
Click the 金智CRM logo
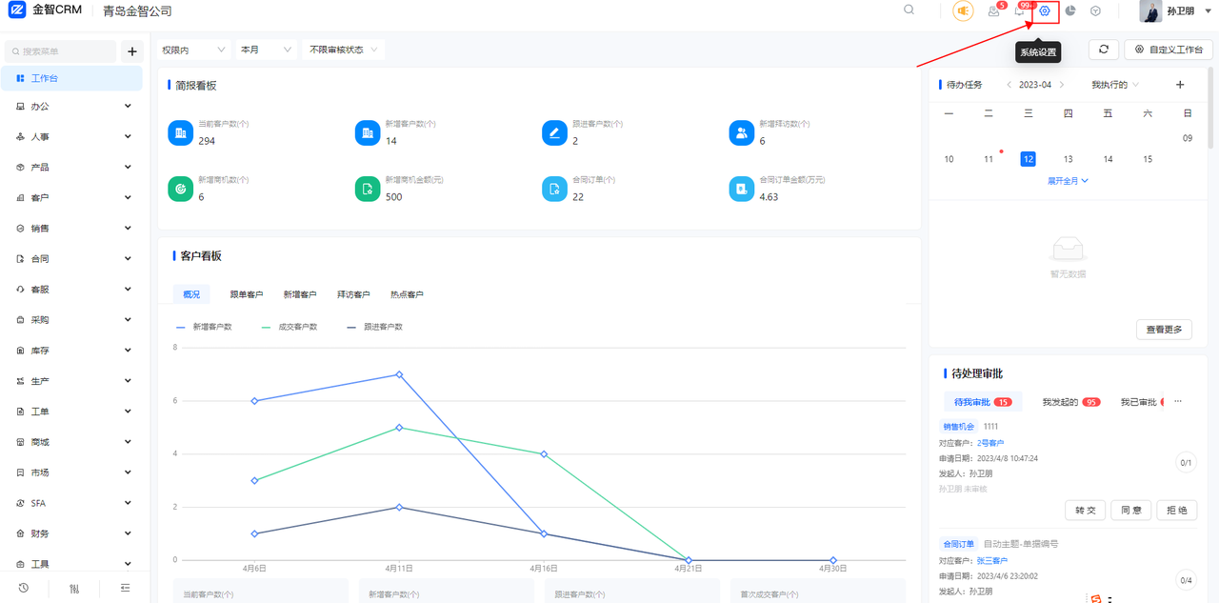45,10
